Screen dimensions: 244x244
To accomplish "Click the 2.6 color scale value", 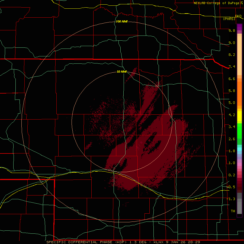I will (232, 139).
